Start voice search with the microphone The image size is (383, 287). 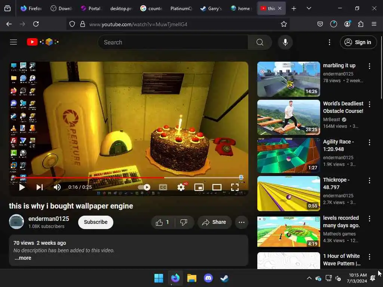pyautogui.click(x=285, y=42)
